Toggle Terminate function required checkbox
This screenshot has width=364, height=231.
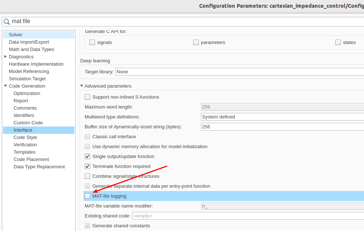87,166
